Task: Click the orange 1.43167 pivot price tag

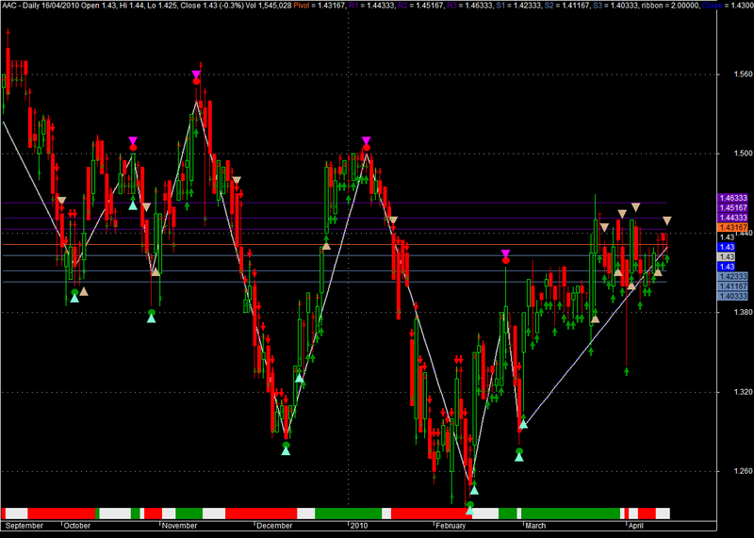Action: 733,227
